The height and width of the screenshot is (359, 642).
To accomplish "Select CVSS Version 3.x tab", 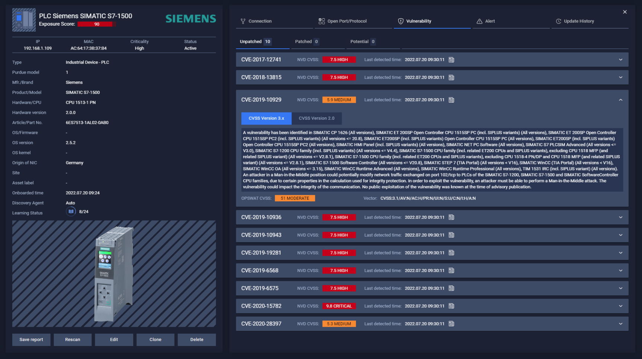I will [266, 118].
